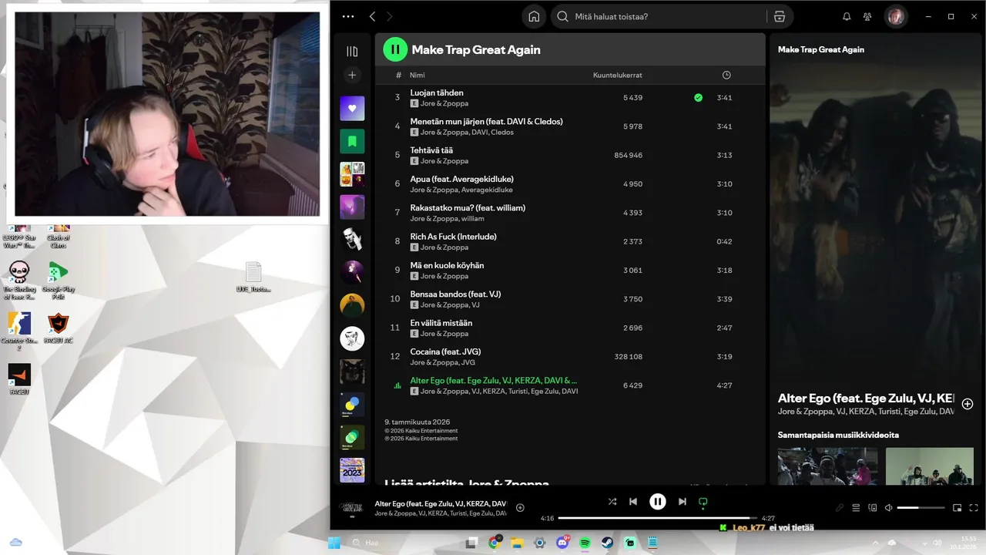The width and height of the screenshot is (986, 555).
Task: Open Liked Songs in the sidebar
Action: [352, 108]
